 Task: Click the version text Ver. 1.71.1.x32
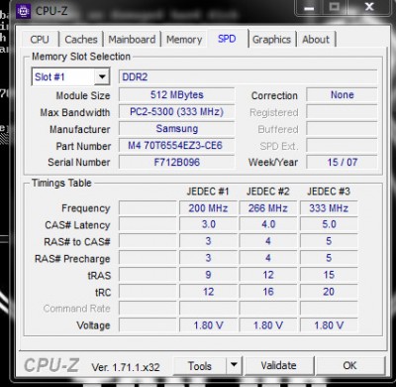(126, 367)
